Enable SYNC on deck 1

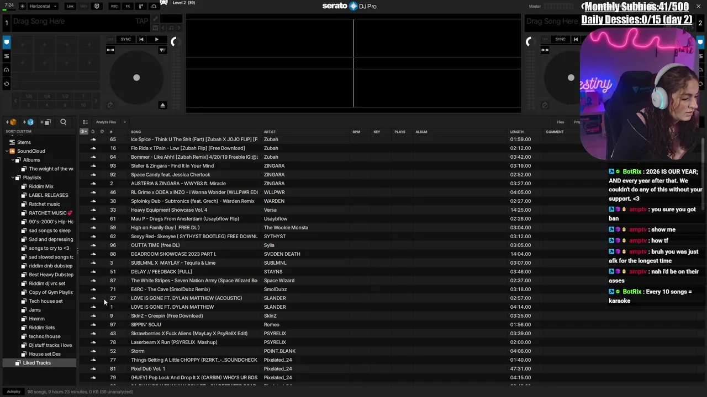point(126,39)
